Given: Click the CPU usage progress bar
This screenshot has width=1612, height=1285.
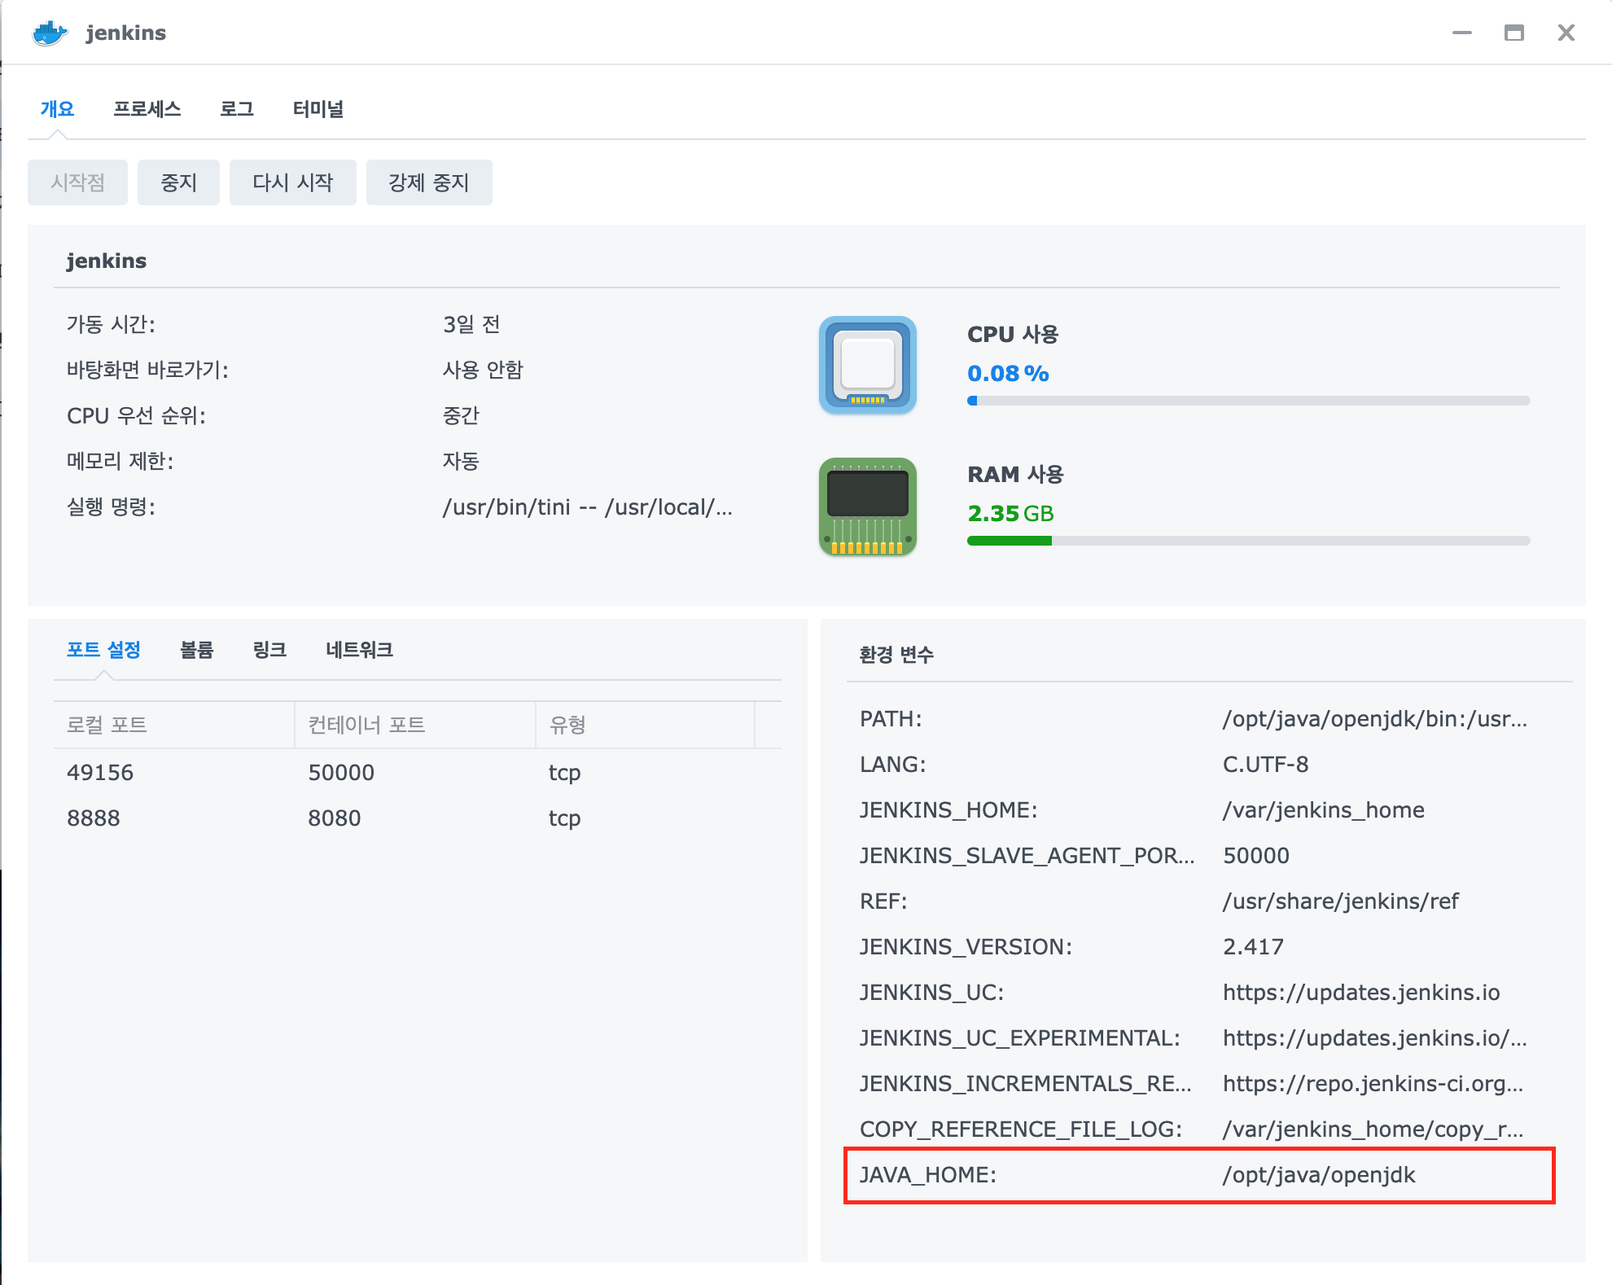Looking at the screenshot, I should pyautogui.click(x=1248, y=401).
